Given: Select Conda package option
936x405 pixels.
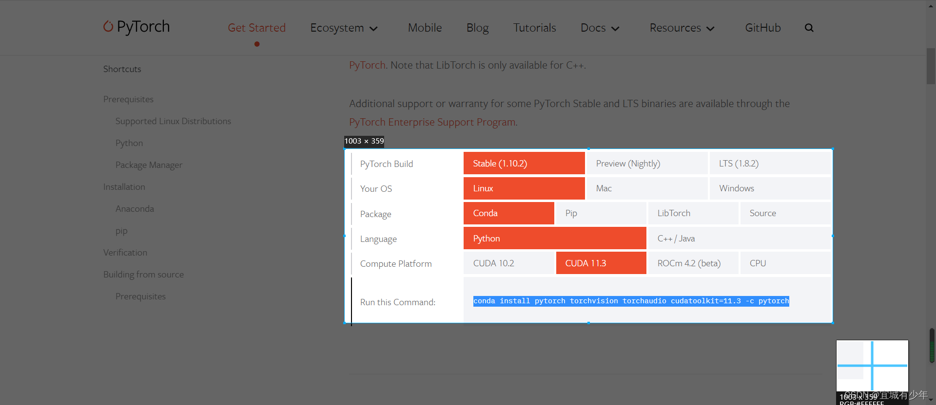Looking at the screenshot, I should 509,213.
